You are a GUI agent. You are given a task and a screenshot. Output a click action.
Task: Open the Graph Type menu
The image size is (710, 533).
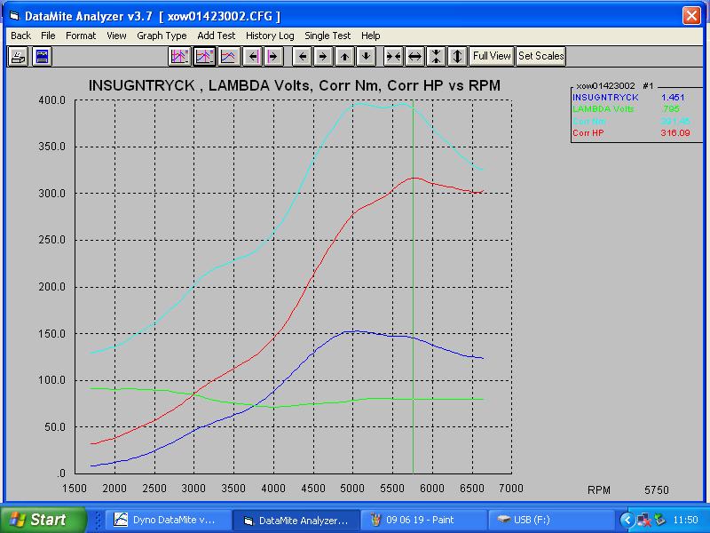coord(162,36)
